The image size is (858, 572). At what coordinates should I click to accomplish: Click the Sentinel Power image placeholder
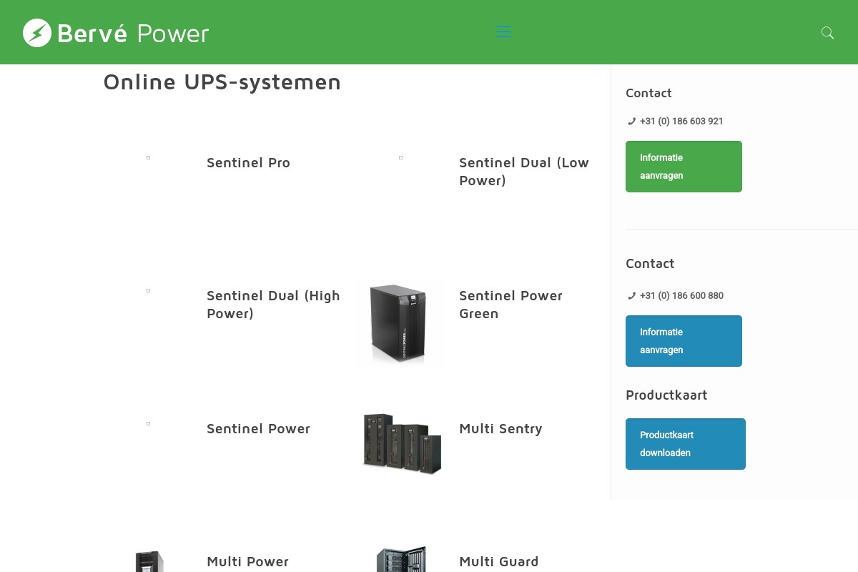click(148, 423)
